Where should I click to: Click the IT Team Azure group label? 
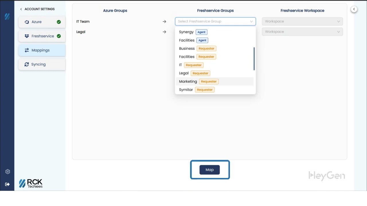(83, 21)
